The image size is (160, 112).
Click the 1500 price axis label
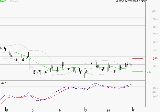155,50
